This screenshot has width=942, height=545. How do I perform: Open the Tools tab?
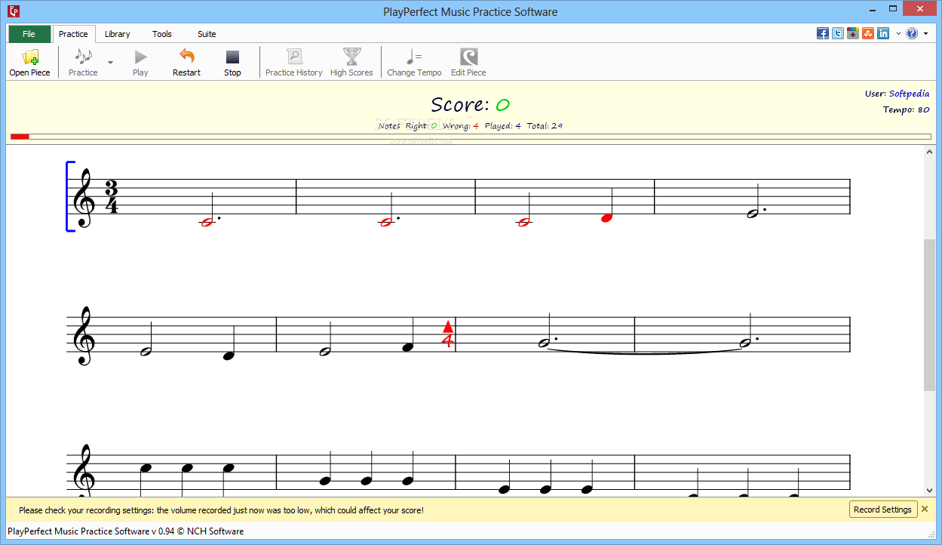click(x=162, y=34)
